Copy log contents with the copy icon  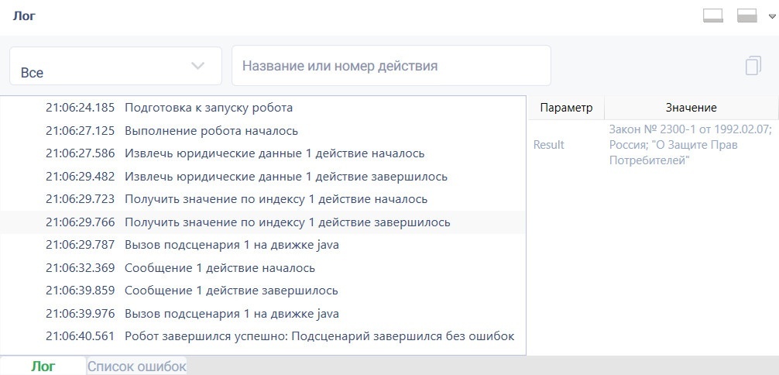click(x=753, y=65)
